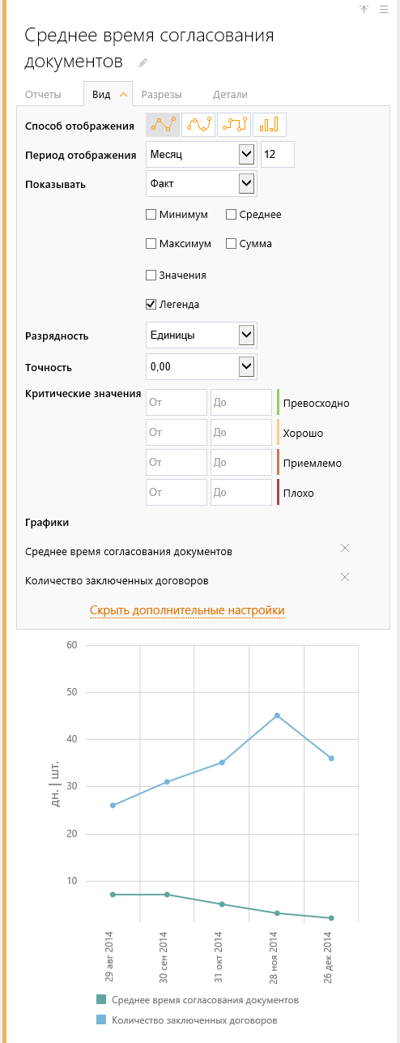Enable the Сумма checkbox
The image size is (400, 1043).
pos(231,243)
